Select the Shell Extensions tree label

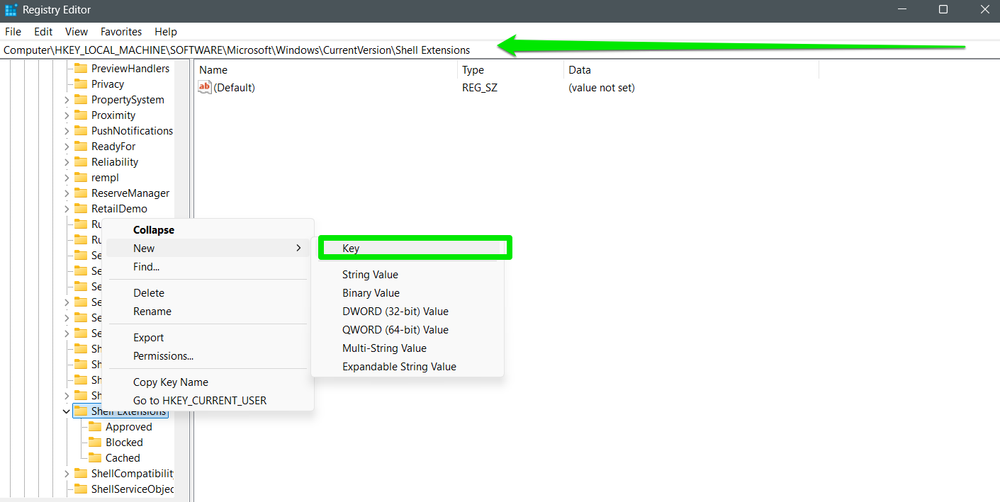coord(128,411)
